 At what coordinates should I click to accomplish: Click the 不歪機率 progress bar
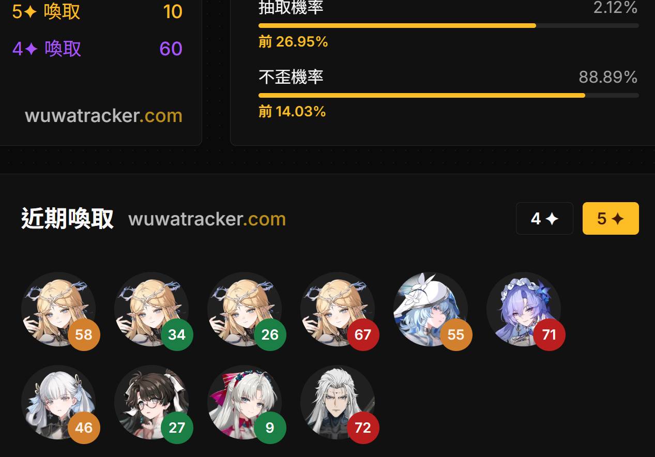point(449,96)
